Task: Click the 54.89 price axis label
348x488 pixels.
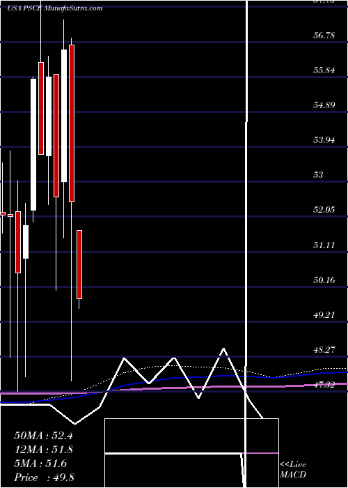Action: 324,105
